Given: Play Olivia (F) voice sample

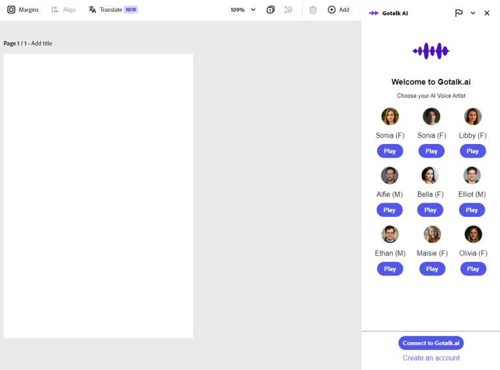Looking at the screenshot, I should pos(473,269).
